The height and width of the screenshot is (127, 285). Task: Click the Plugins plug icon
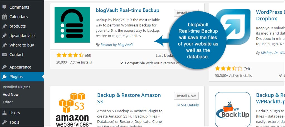(4, 77)
